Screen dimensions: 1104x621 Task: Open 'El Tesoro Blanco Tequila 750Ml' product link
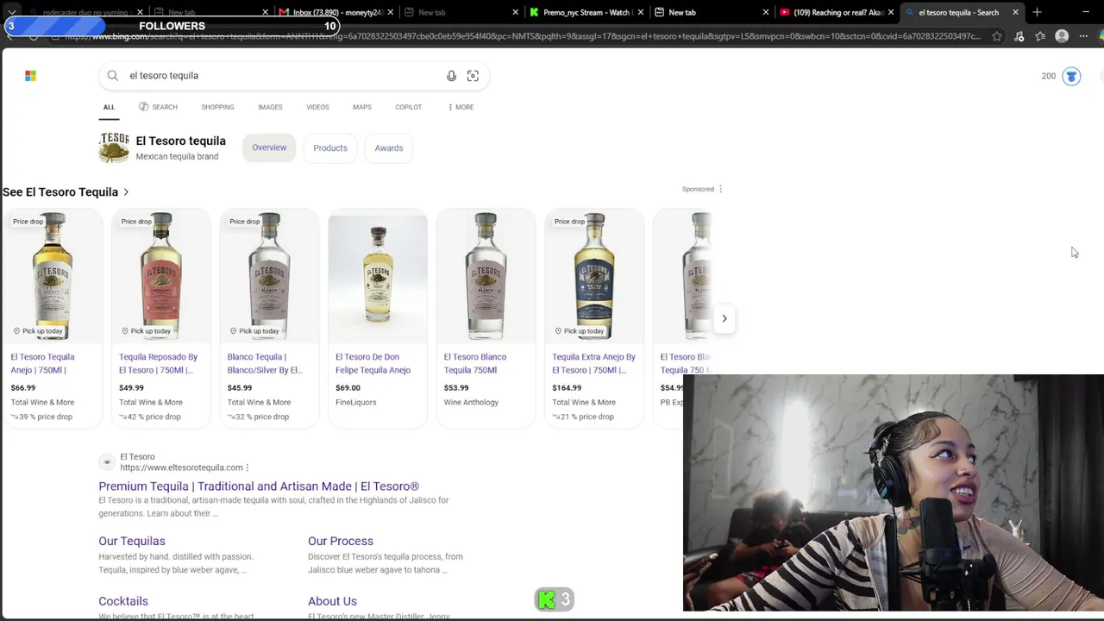475,363
